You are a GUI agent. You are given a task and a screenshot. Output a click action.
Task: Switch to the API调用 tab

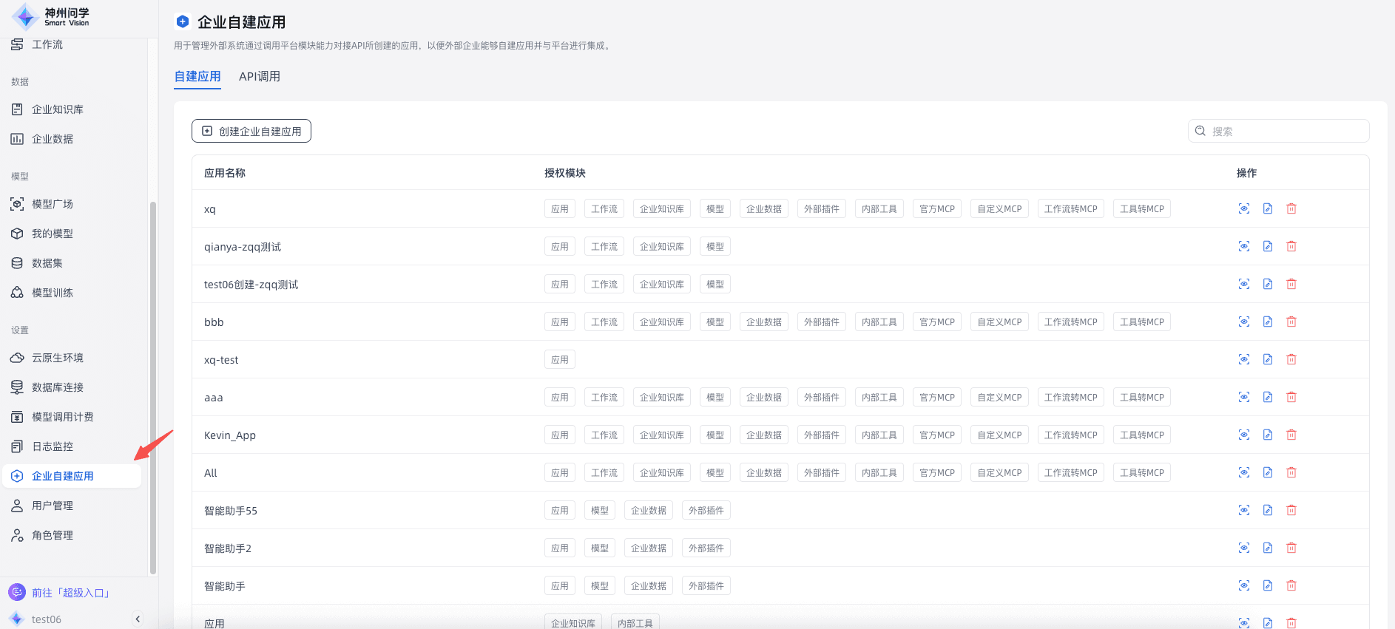(259, 77)
